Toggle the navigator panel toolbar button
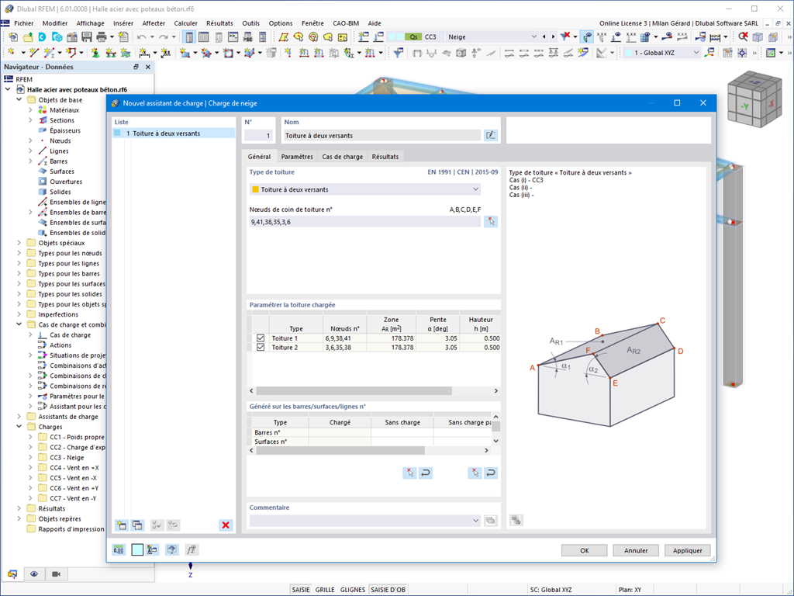Screen dimensions: 794x596 [x=189, y=37]
